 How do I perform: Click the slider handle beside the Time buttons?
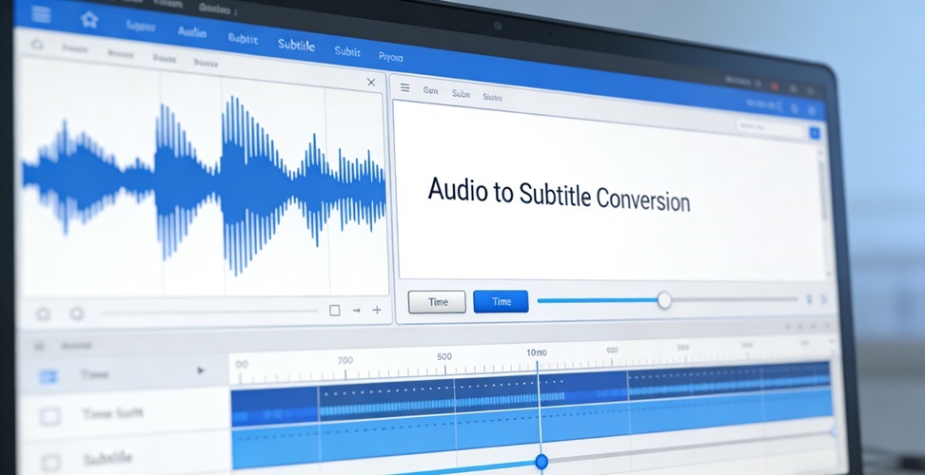click(664, 300)
